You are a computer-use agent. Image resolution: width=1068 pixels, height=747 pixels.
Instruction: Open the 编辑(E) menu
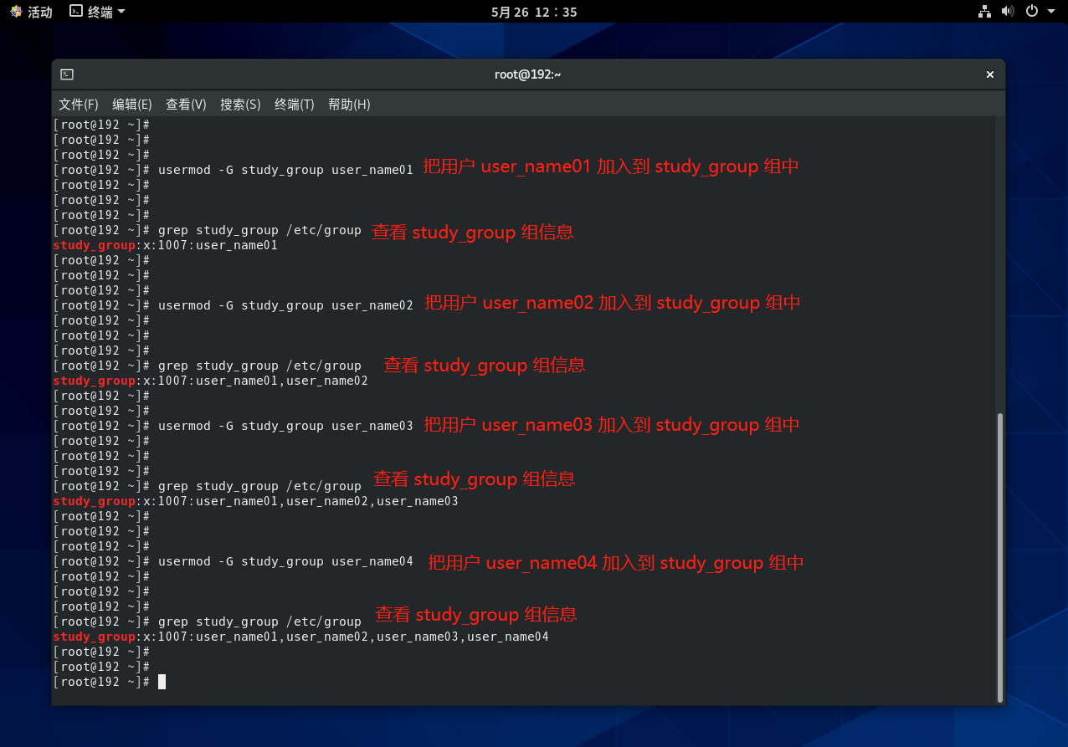point(132,105)
